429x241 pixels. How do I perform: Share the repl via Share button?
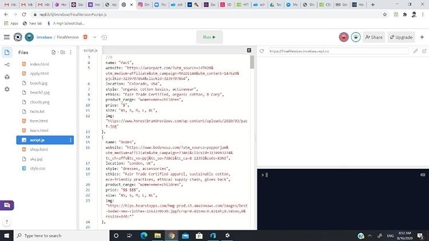[374, 37]
